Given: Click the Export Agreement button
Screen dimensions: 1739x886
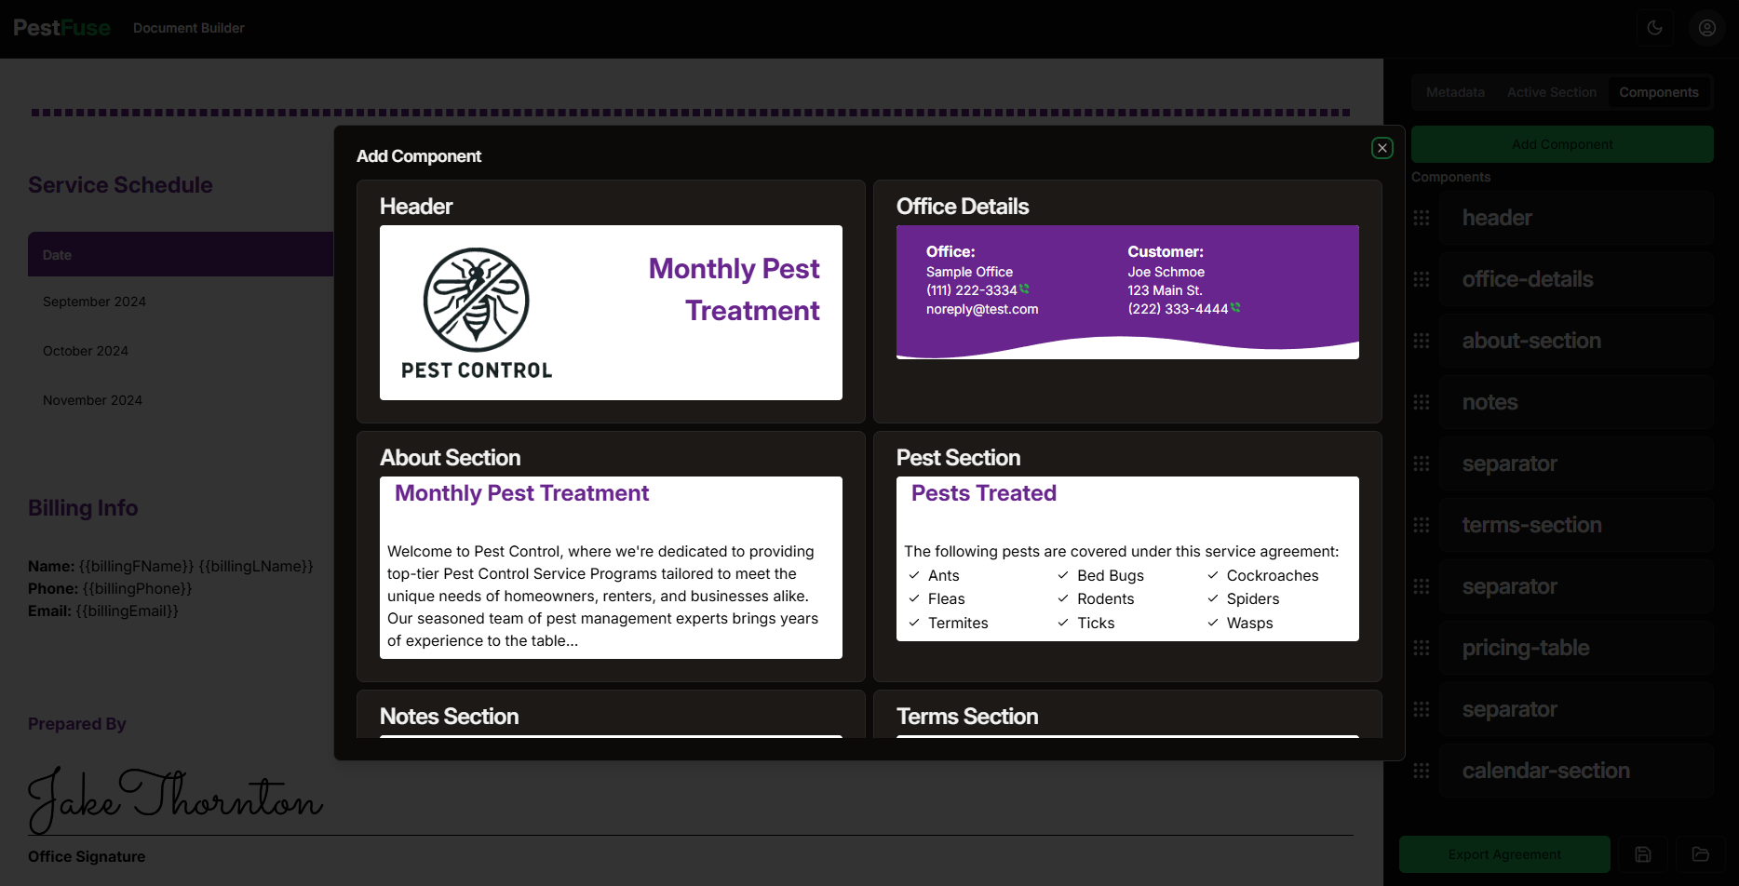Looking at the screenshot, I should [x=1504, y=854].
